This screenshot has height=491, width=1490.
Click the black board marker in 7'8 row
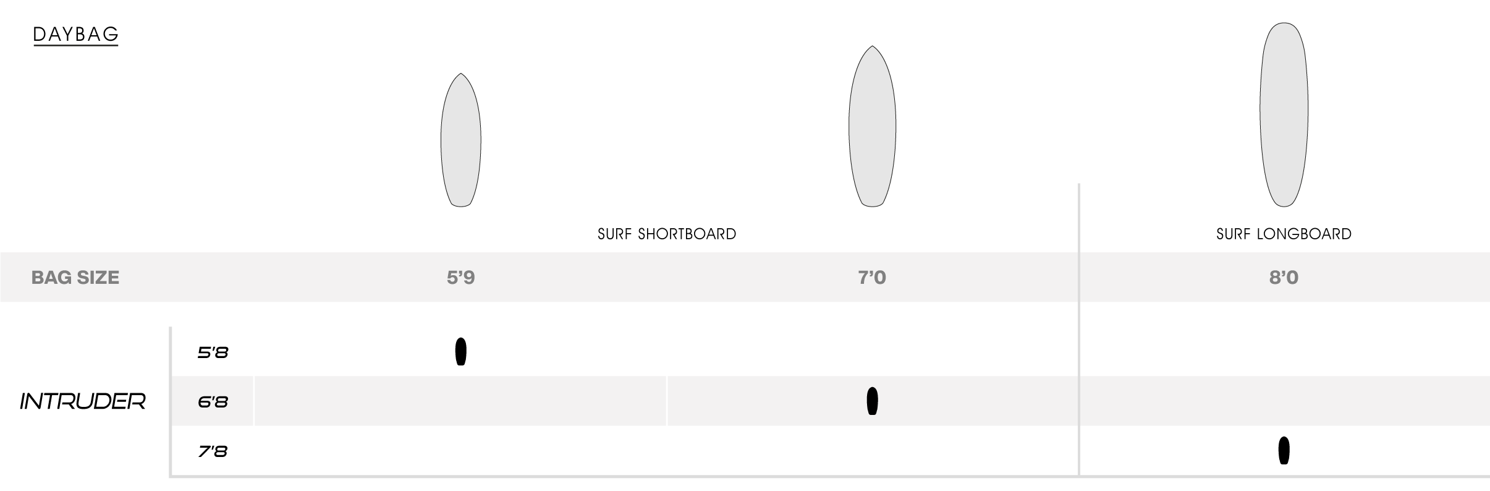click(1284, 450)
